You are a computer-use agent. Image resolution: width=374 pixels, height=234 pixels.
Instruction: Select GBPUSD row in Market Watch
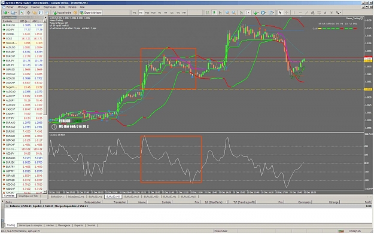[x=23, y=69]
